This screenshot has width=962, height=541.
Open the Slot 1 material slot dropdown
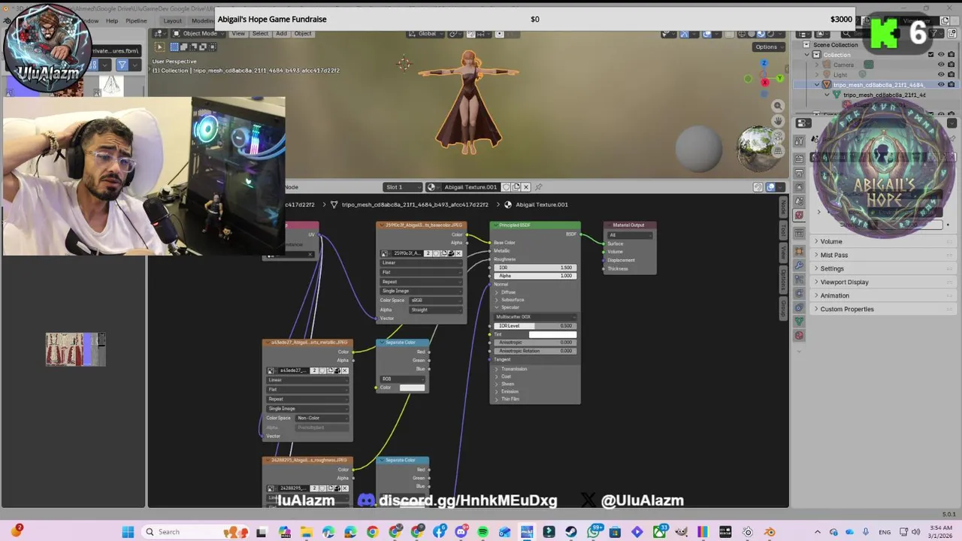403,187
